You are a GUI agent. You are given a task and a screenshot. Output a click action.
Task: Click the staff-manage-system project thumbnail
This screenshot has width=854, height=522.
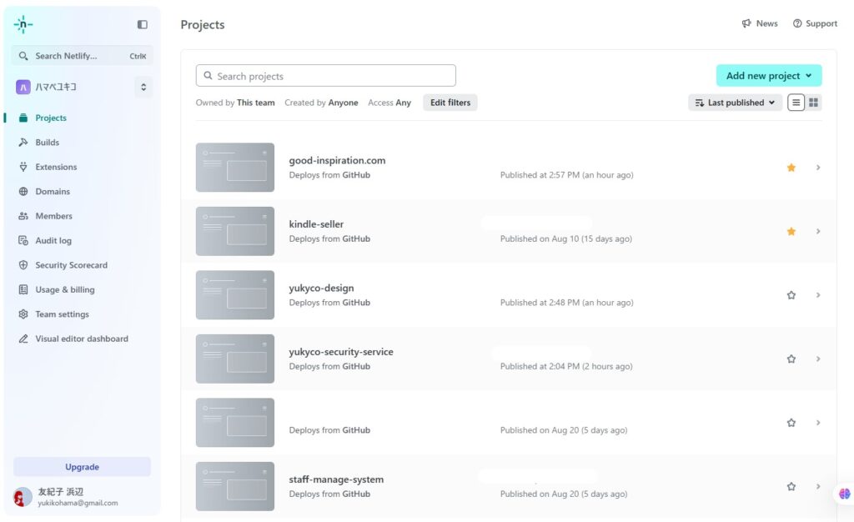235,487
